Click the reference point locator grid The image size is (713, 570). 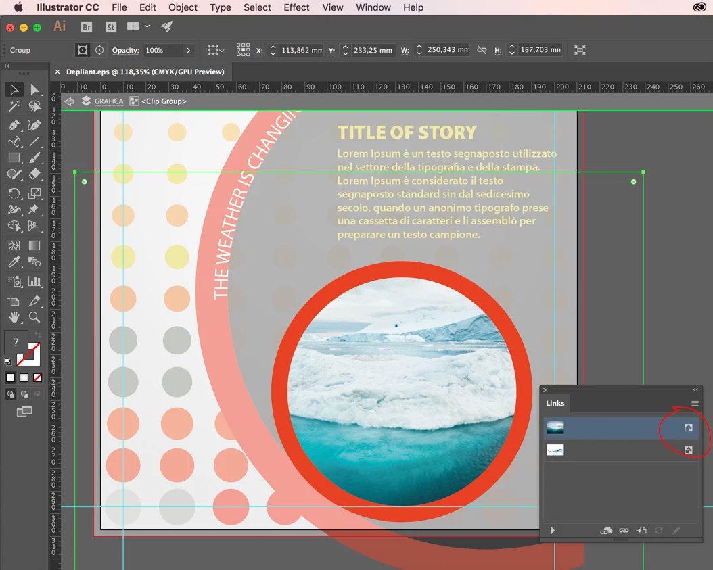pos(243,50)
